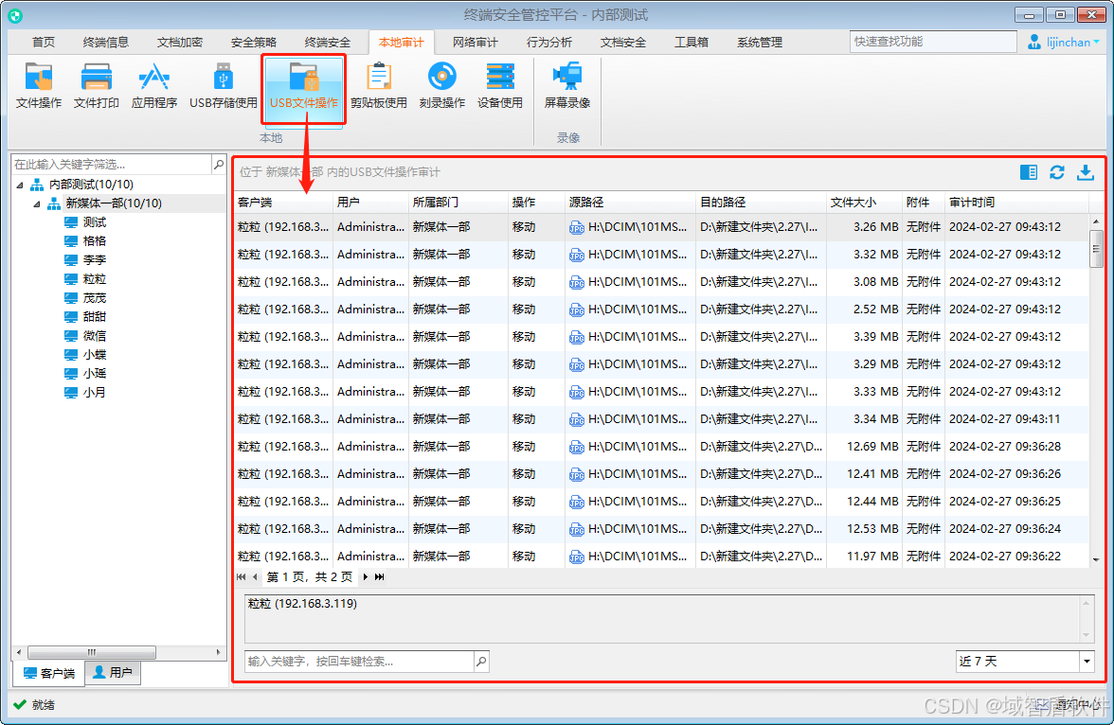Screen dimensions: 1114x725
Task: Select the 李李 client computer
Action: pos(85,260)
